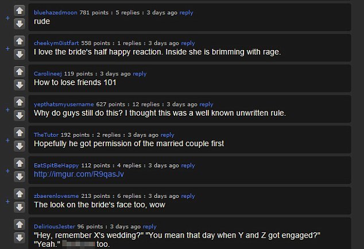Expand replies under TheTutor's comment
Viewport: 364px width, 249px height.
tap(7, 140)
